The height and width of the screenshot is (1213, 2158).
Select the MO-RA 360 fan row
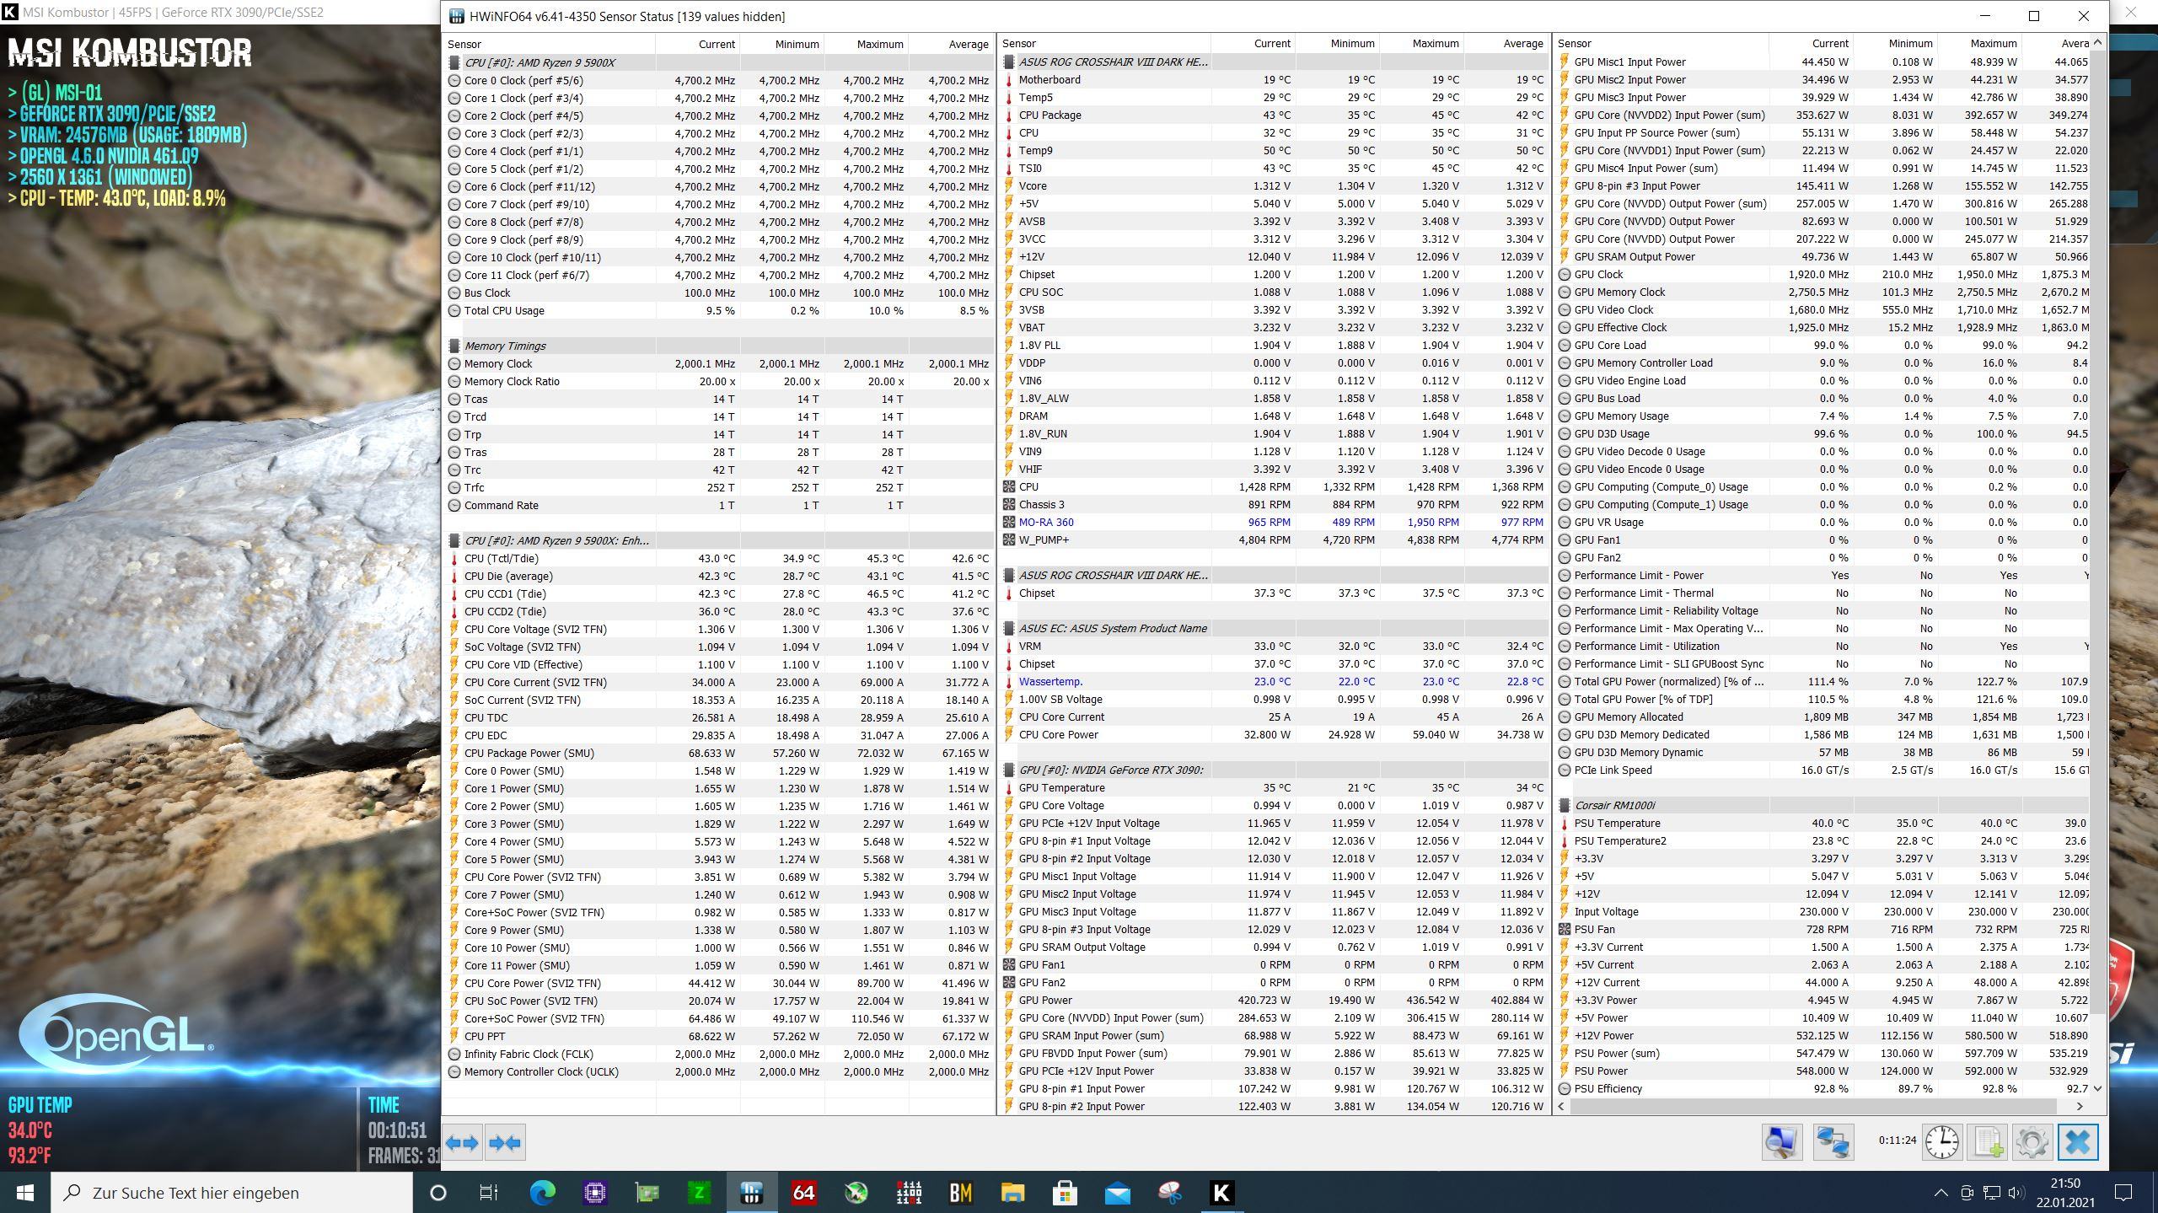coord(1046,522)
